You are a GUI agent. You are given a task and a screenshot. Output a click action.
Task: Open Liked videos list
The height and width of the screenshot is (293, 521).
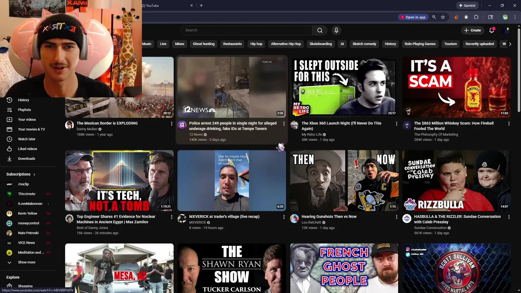click(x=27, y=149)
